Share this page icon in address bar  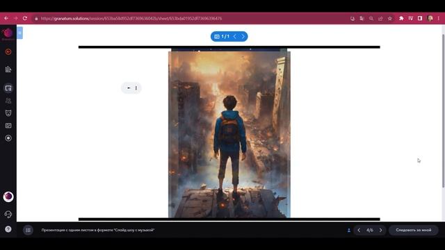point(380,19)
